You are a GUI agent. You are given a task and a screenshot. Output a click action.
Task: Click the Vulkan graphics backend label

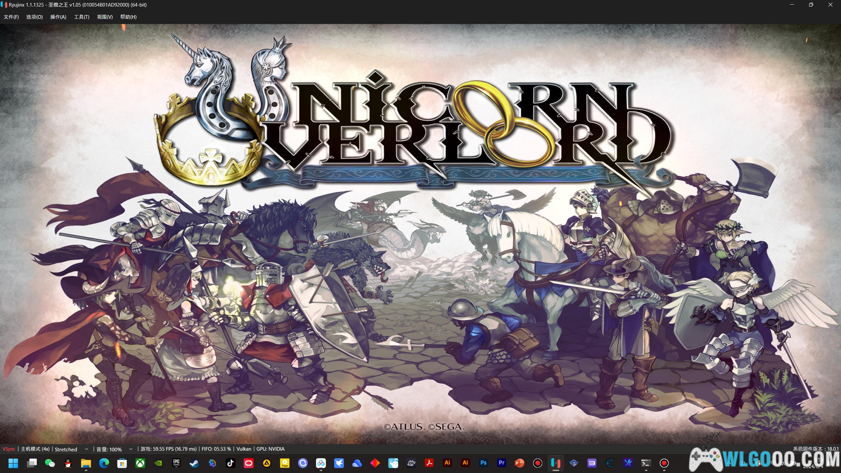point(243,449)
